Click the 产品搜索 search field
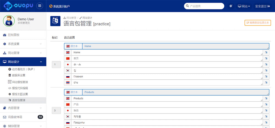 pos(206,6)
